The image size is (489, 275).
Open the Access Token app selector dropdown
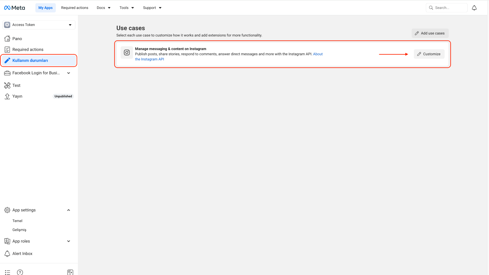[39, 25]
